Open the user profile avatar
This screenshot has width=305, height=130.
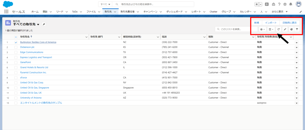pos(298,4)
